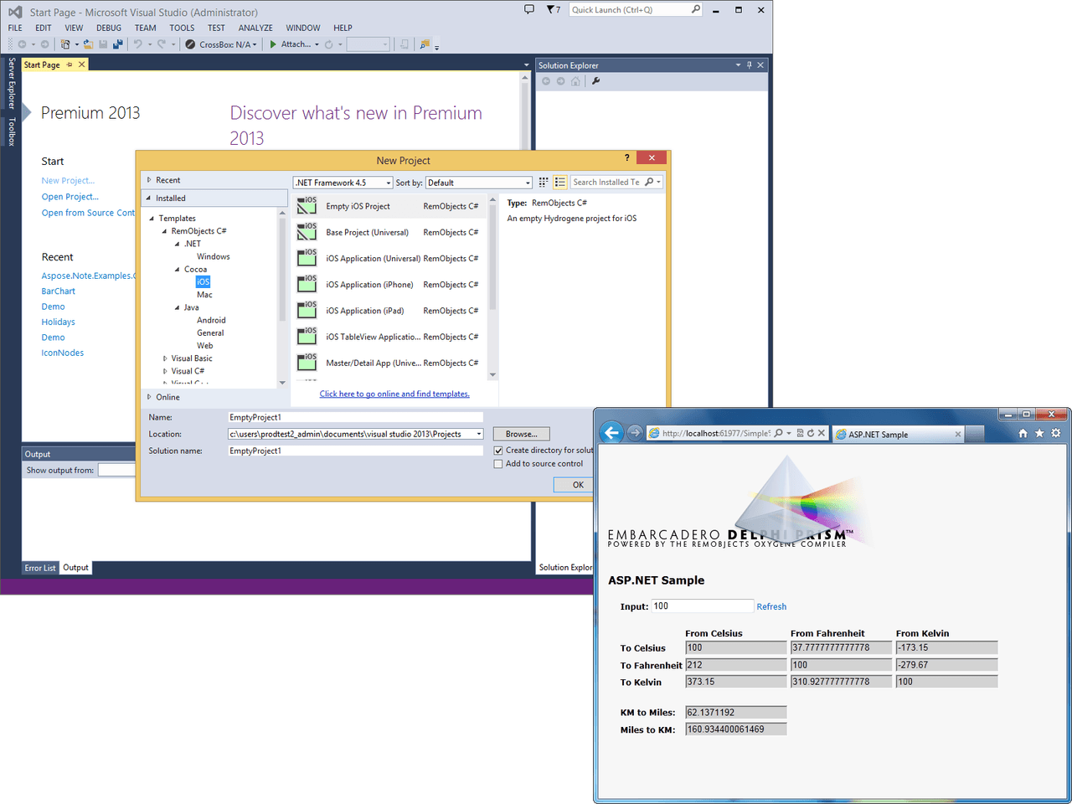Pin the Solution Explorer panel with auto-hide icon
1072x804 pixels.
pyautogui.click(x=749, y=65)
